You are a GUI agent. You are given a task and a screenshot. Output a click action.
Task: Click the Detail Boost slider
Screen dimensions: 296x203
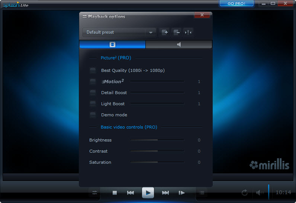coord(157,93)
